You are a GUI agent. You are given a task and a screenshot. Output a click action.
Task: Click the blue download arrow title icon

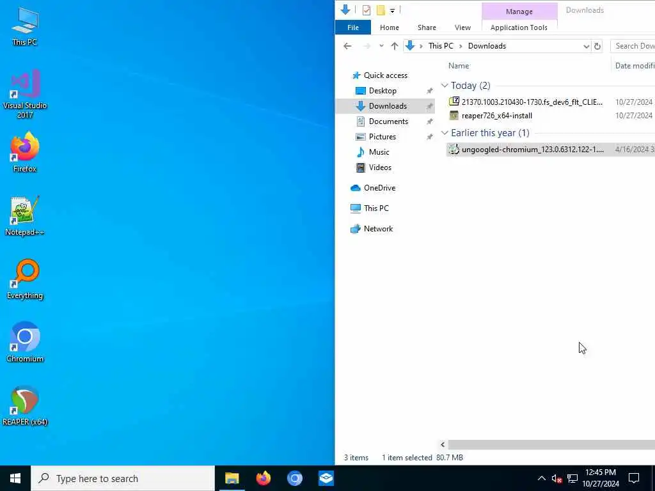tap(345, 10)
